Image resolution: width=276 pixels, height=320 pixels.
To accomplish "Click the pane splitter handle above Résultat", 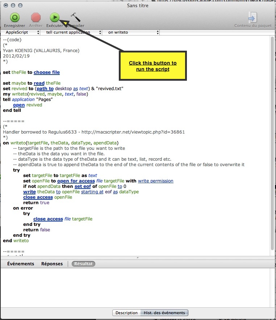I will (x=138, y=258).
